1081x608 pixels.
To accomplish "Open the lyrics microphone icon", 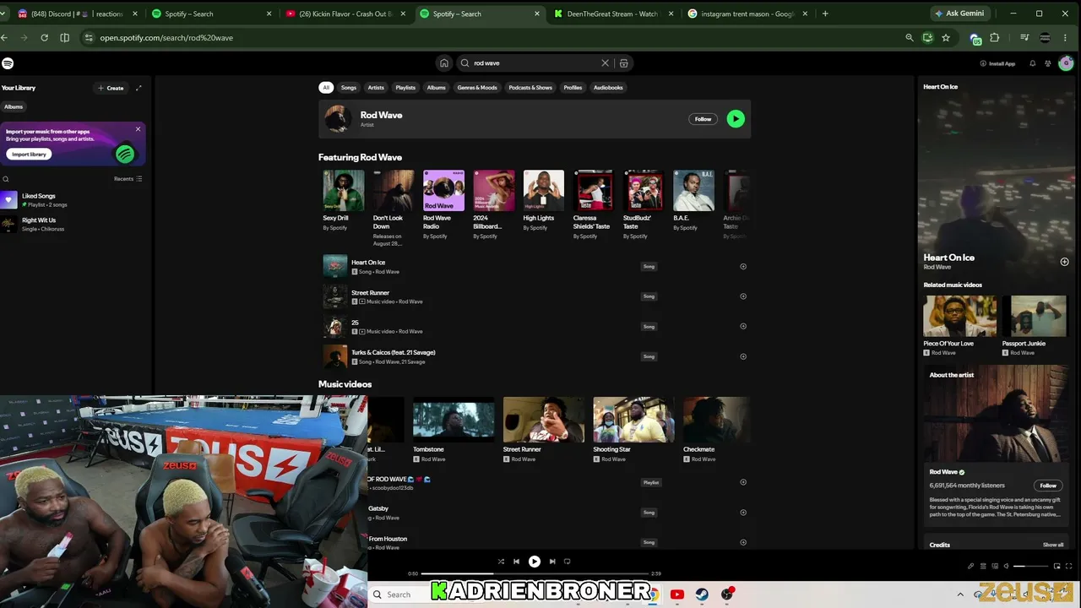I will (x=970, y=566).
